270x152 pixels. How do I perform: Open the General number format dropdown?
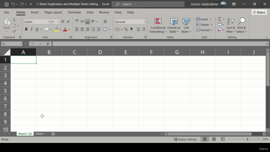click(x=144, y=22)
